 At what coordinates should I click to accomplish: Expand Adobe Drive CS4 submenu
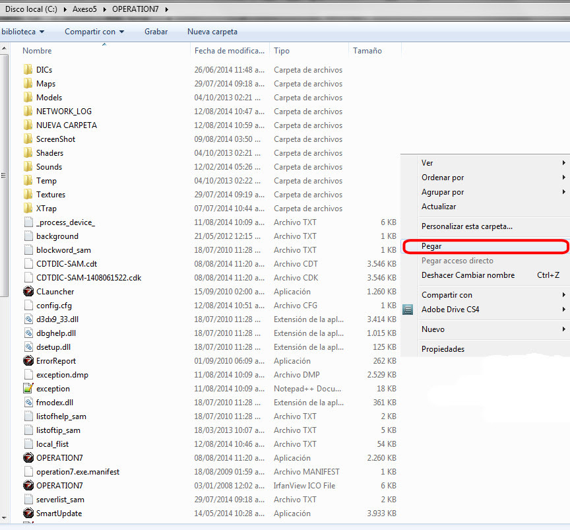(x=563, y=309)
